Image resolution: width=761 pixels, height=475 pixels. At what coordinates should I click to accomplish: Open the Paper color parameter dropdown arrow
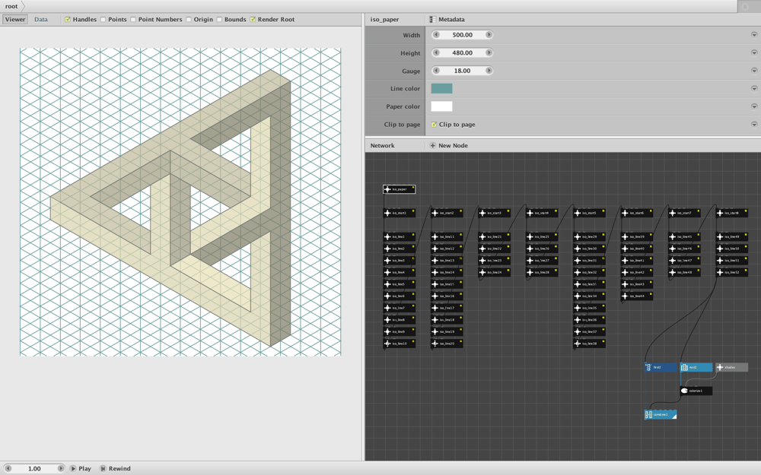click(754, 106)
